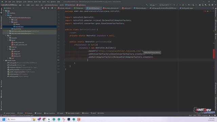The image size is (217, 122).
Task: Open Problems tool window
Action: click(28, 113)
